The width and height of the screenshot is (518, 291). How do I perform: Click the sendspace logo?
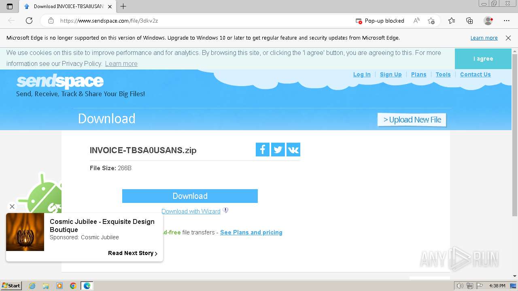pyautogui.click(x=60, y=82)
